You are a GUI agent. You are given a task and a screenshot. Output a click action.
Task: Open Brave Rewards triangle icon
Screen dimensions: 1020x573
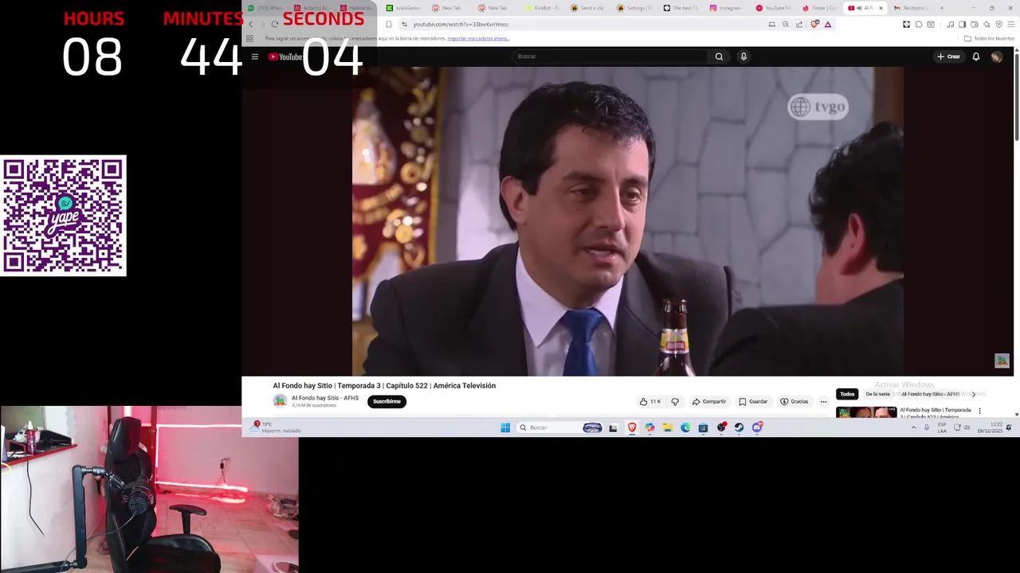click(x=828, y=25)
